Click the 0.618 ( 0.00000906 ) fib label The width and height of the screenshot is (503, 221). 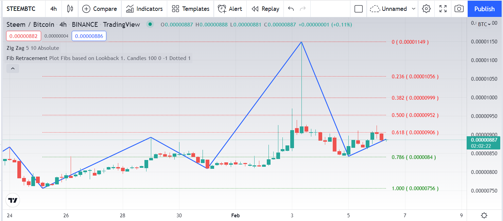pyautogui.click(x=415, y=133)
